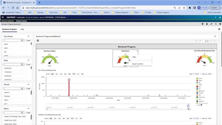
Task: Click the range handle on the docs chart navigator
Action: tap(188, 106)
